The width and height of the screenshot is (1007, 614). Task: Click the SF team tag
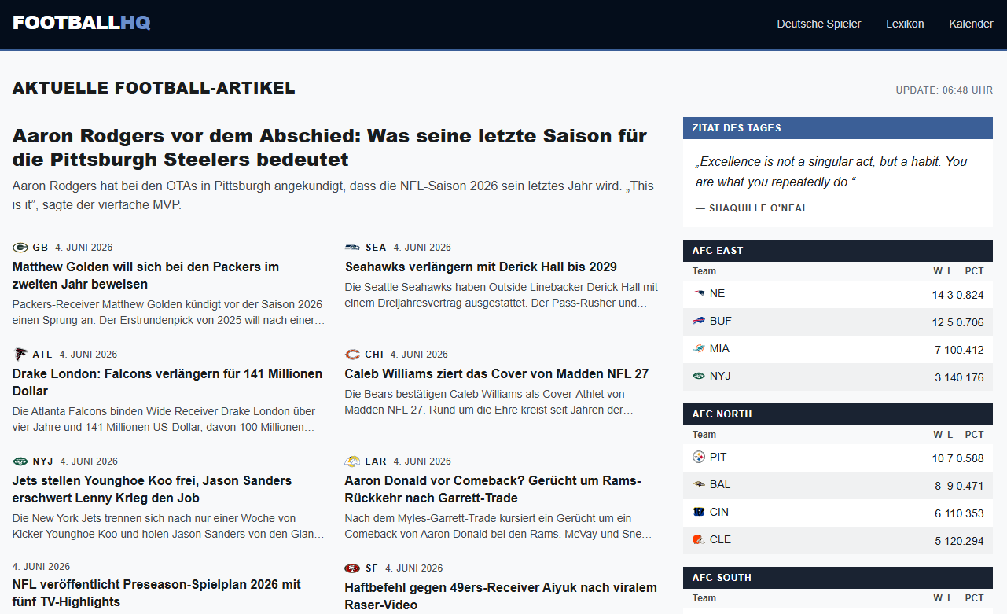tap(372, 568)
